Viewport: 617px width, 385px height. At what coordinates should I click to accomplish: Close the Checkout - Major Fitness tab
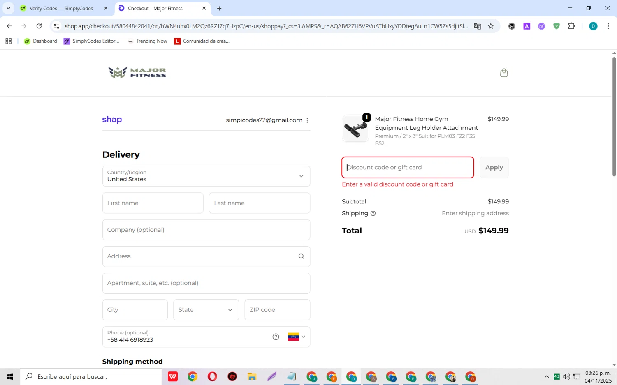coord(204,8)
